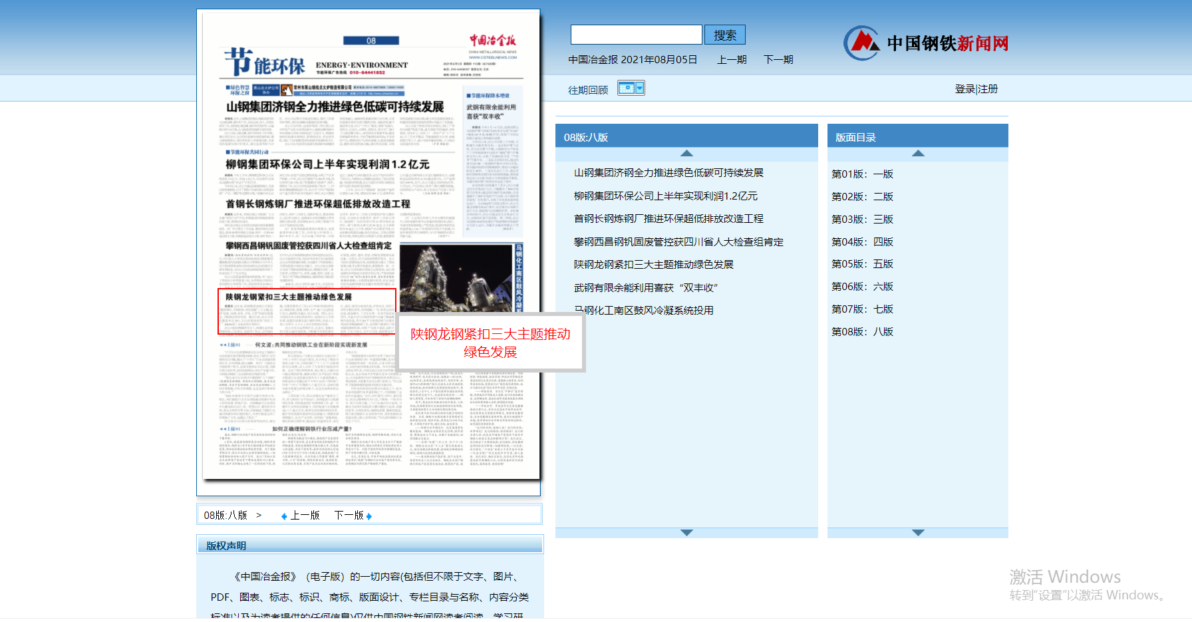Click headline 攀钢西昌钢钒 on newspaper page image
This screenshot has height=622, width=1192.
[309, 246]
